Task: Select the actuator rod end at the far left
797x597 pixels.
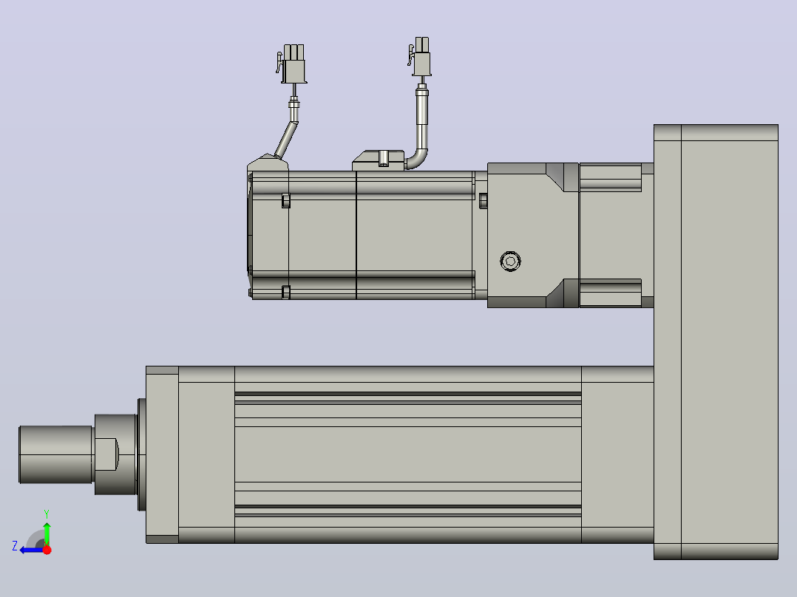Action: click(x=55, y=454)
